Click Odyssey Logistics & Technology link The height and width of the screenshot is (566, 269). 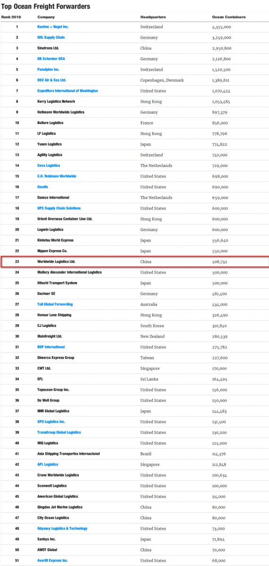click(x=62, y=528)
